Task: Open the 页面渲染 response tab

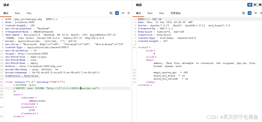Action: tap(175, 13)
